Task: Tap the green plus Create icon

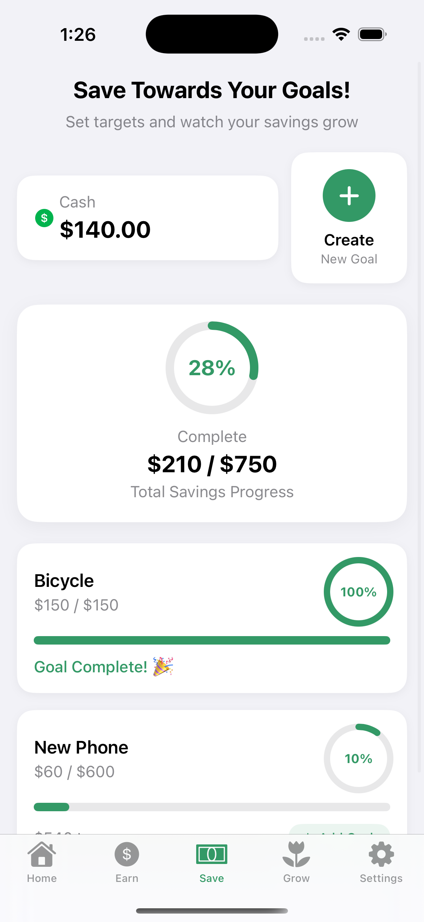Action: tap(349, 196)
